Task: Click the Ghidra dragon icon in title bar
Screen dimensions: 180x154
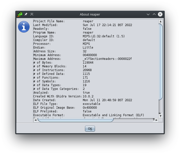Action: 20,14
